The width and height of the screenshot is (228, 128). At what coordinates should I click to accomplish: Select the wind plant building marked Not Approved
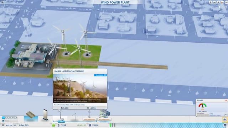[104, 115]
